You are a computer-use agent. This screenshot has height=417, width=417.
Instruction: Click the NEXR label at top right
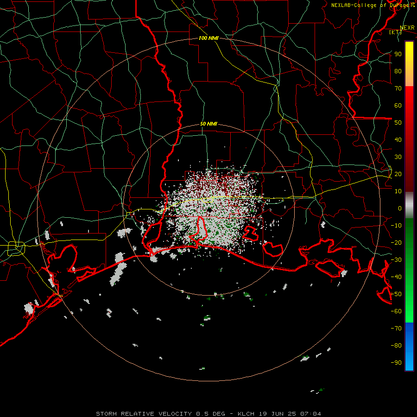(x=407, y=28)
